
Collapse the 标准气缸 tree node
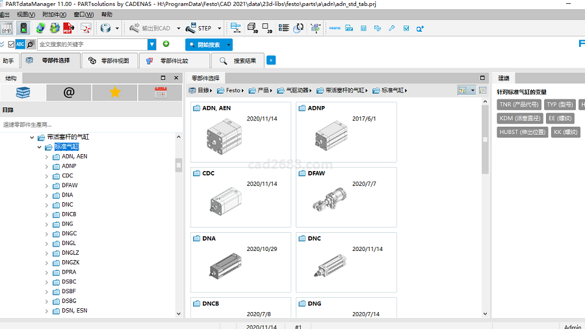click(x=39, y=147)
